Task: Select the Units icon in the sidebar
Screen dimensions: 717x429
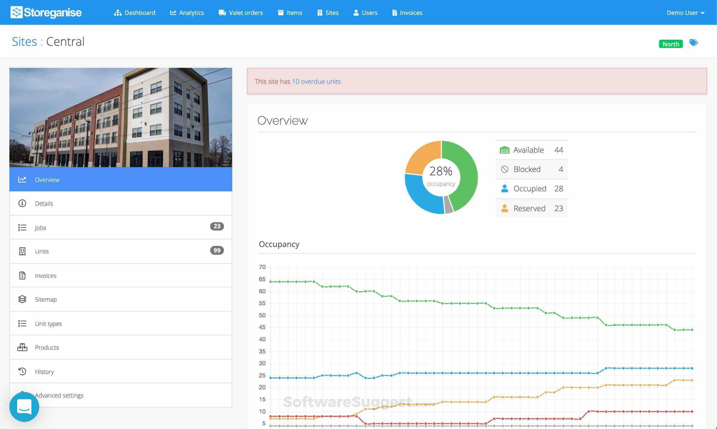Action: click(22, 251)
